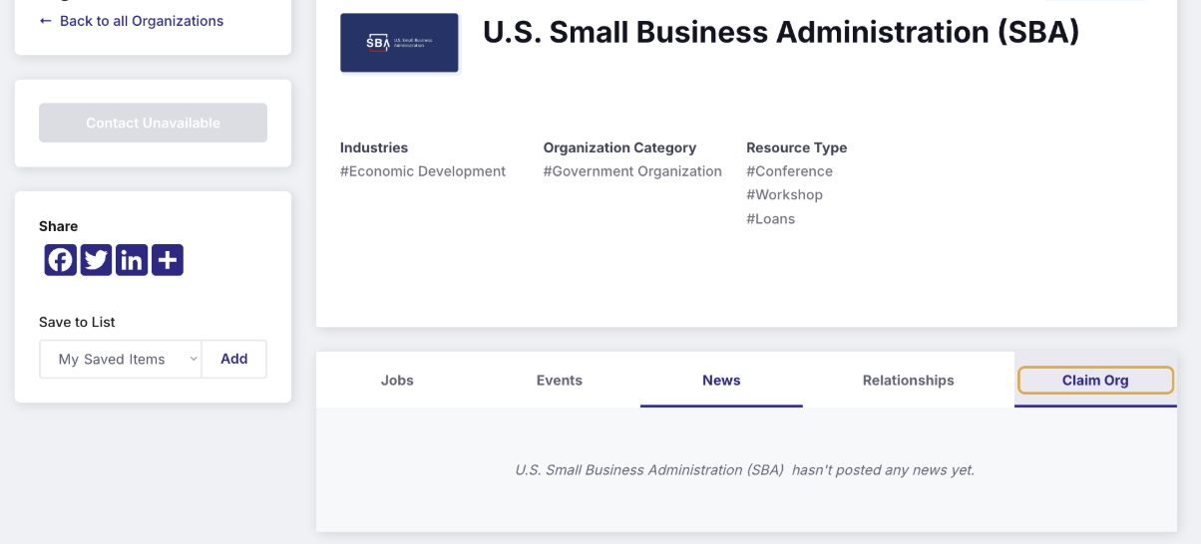The width and height of the screenshot is (1201, 544).
Task: Go back to all Organizations
Action: click(x=132, y=21)
